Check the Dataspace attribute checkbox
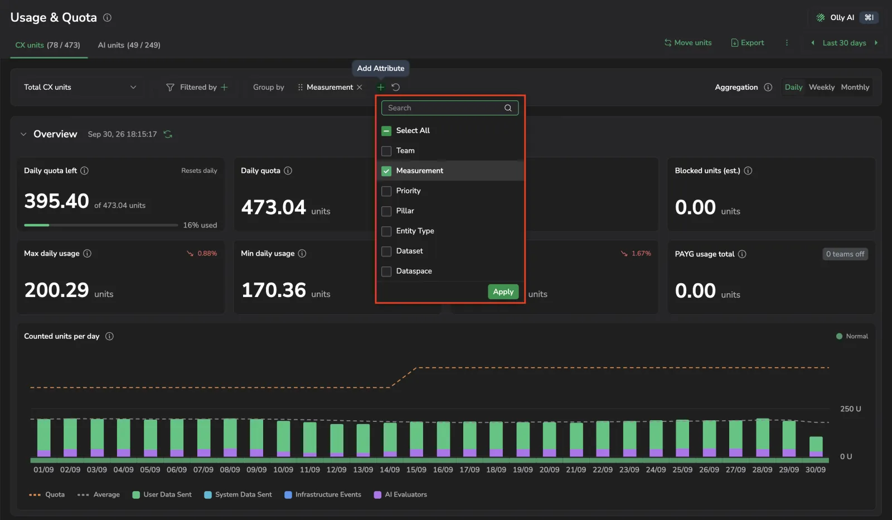This screenshot has width=892, height=520. pos(386,271)
